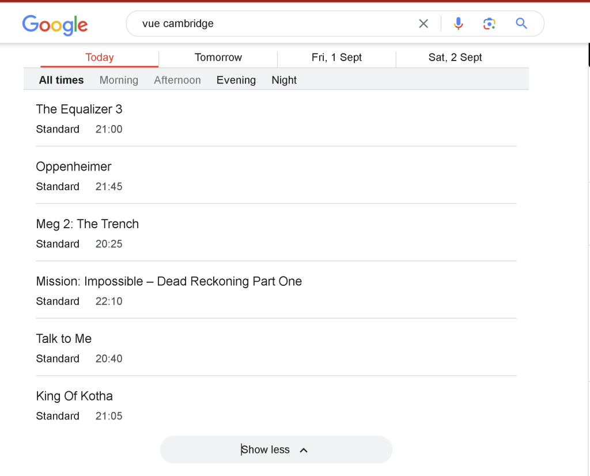Screen dimensions: 590x476
Task: Open the Sat, 2 Sept tab
Action: click(x=455, y=58)
